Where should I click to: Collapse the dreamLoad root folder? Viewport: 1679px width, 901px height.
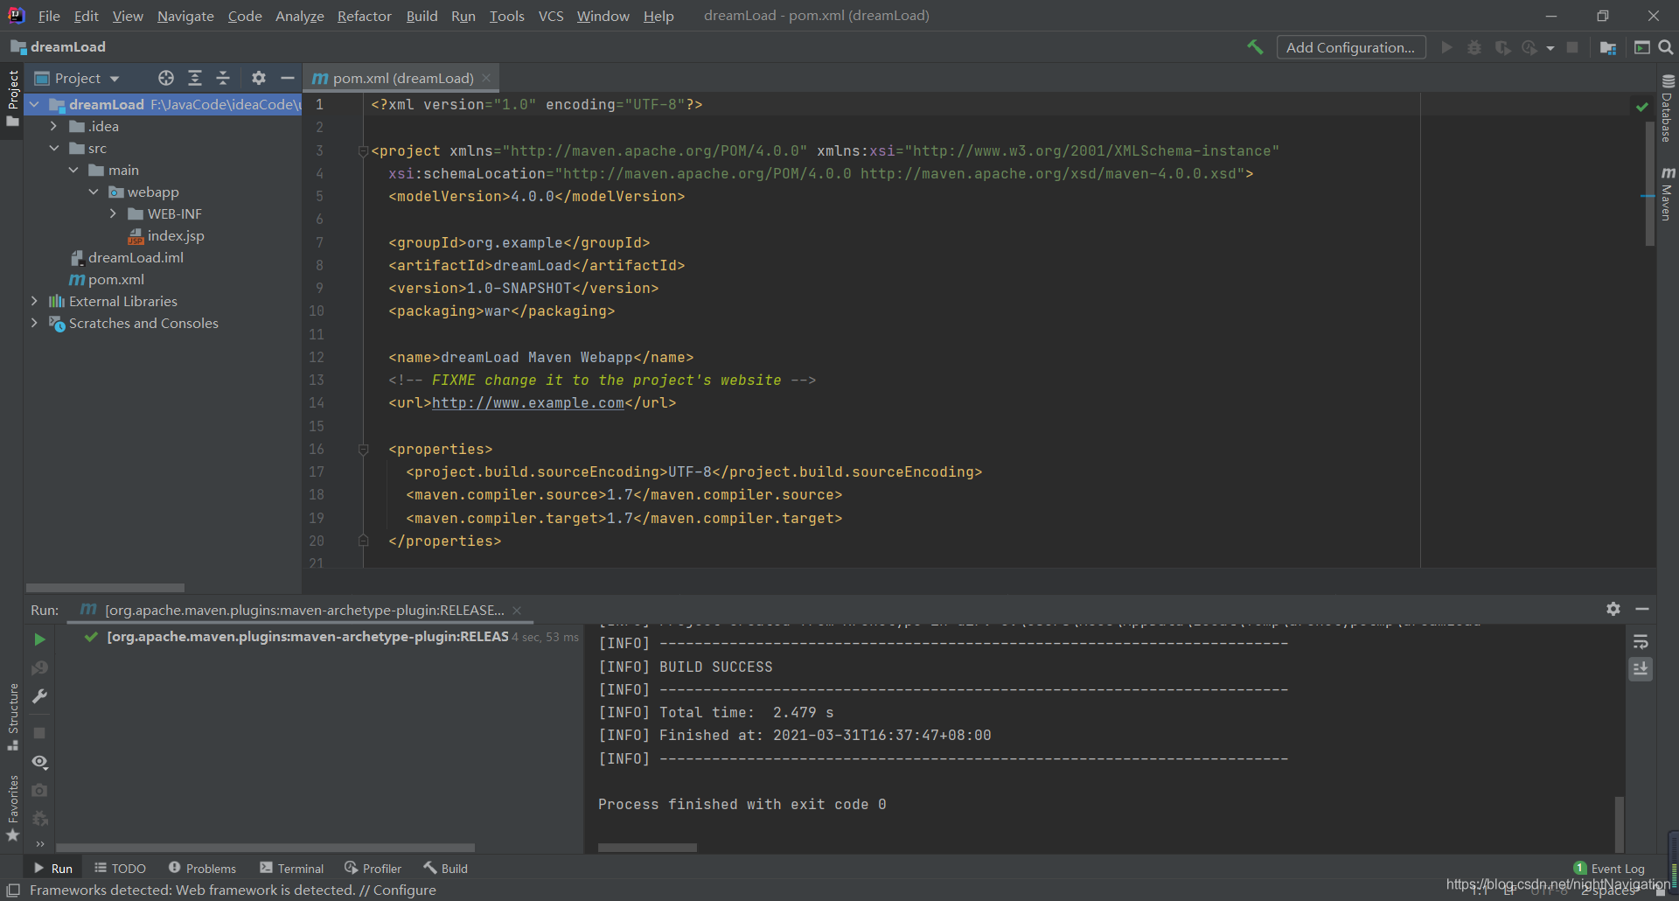tap(35, 104)
